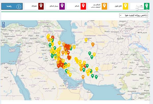Screen dimensions: 153x104
Task: Zoom out the map with minus button
Action: [3, 27]
